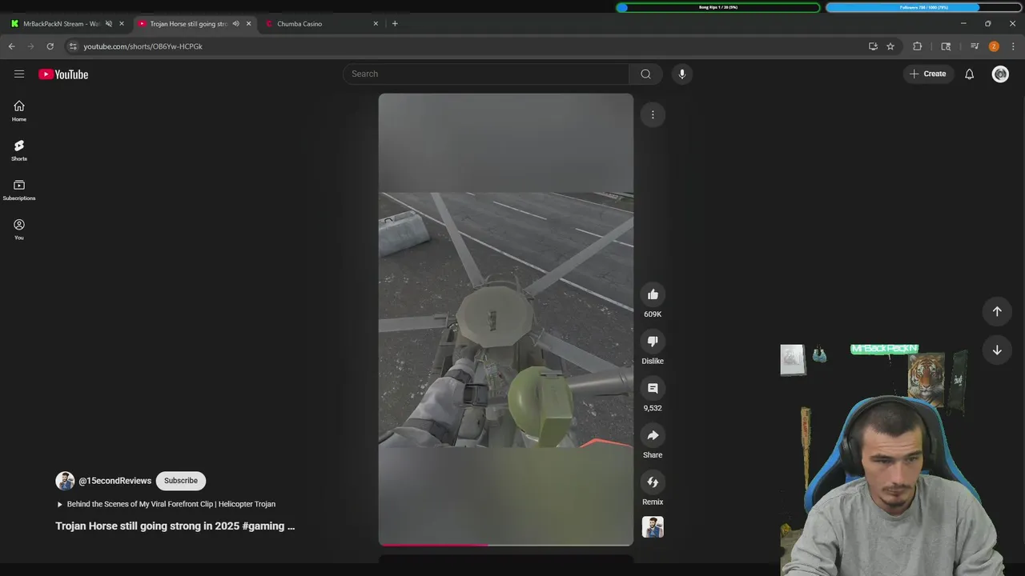Open the Chrome profile avatar

(994, 46)
